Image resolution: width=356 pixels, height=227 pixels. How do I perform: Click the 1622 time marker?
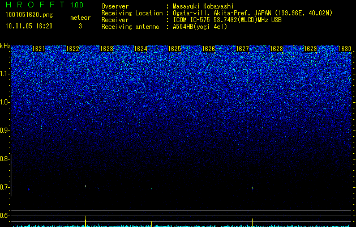[72, 48]
